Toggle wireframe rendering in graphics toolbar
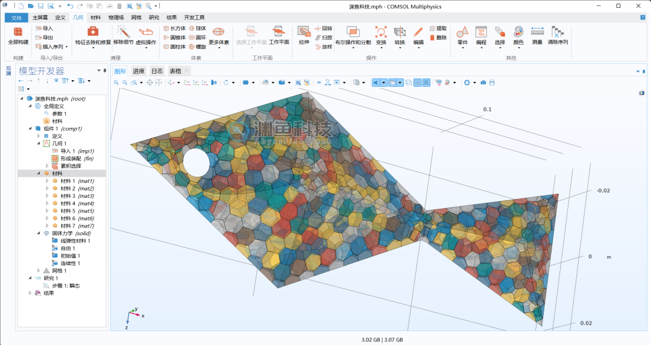 [x=409, y=83]
